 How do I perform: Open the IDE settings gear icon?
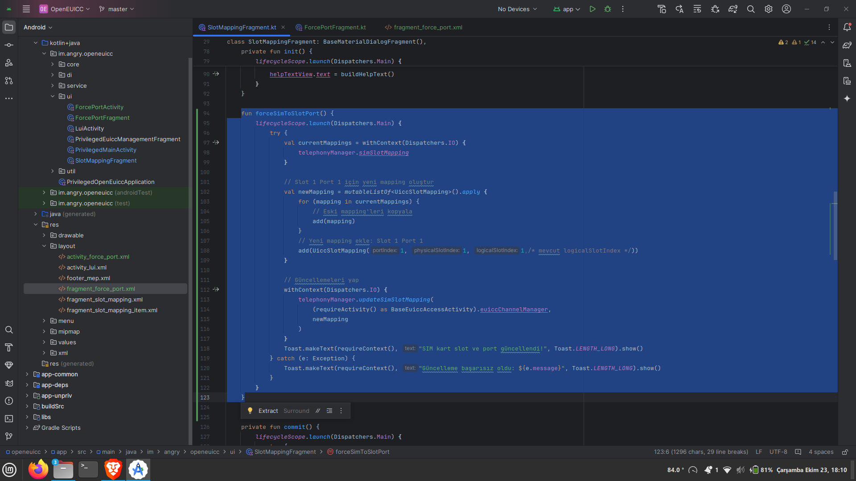tap(769, 9)
